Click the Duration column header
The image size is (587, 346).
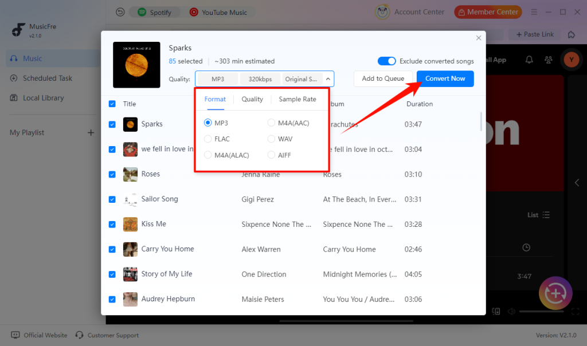tap(420, 104)
